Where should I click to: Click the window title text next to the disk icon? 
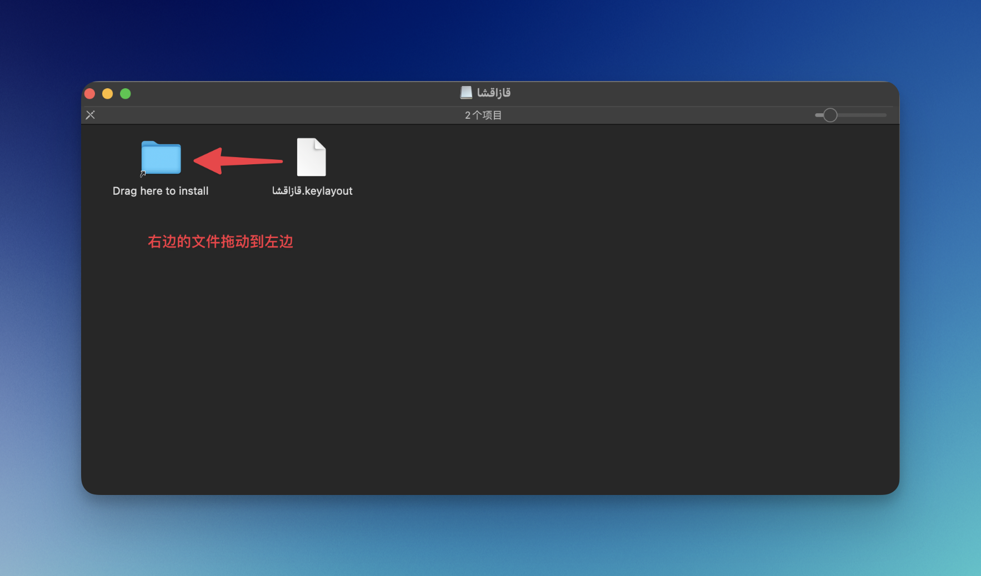click(494, 93)
